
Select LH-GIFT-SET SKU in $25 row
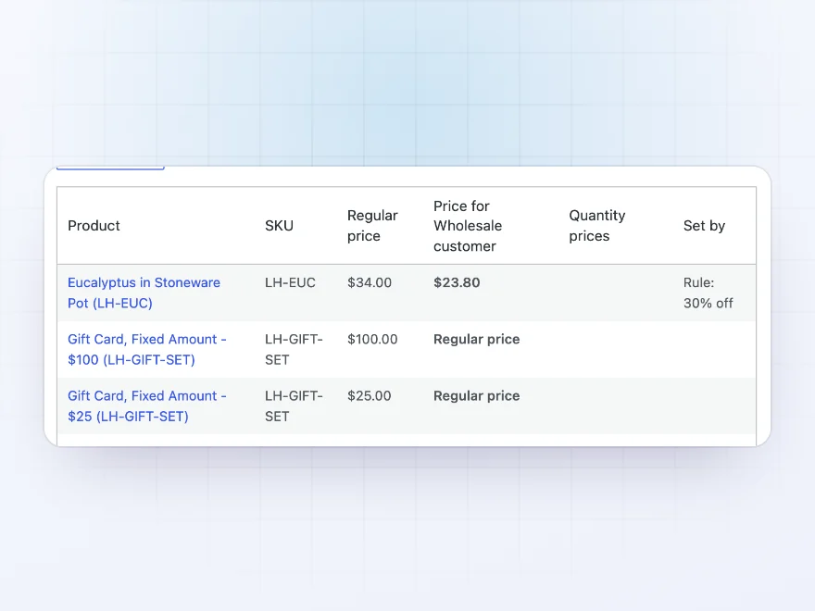point(294,406)
